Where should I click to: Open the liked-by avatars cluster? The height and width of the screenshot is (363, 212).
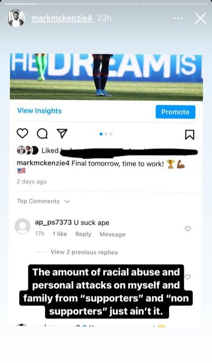pyautogui.click(x=28, y=150)
